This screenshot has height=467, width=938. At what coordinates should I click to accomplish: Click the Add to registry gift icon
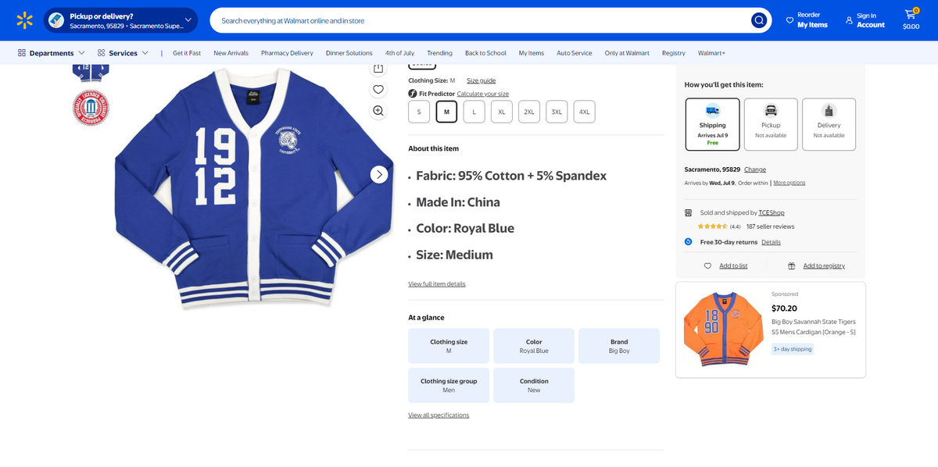point(791,266)
